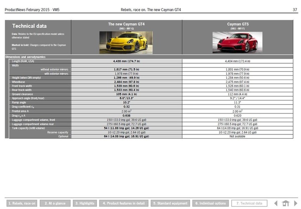Click the '2,484 mm (97.8 in)' value
The height and width of the screenshot is (209, 301).
click(127, 82)
